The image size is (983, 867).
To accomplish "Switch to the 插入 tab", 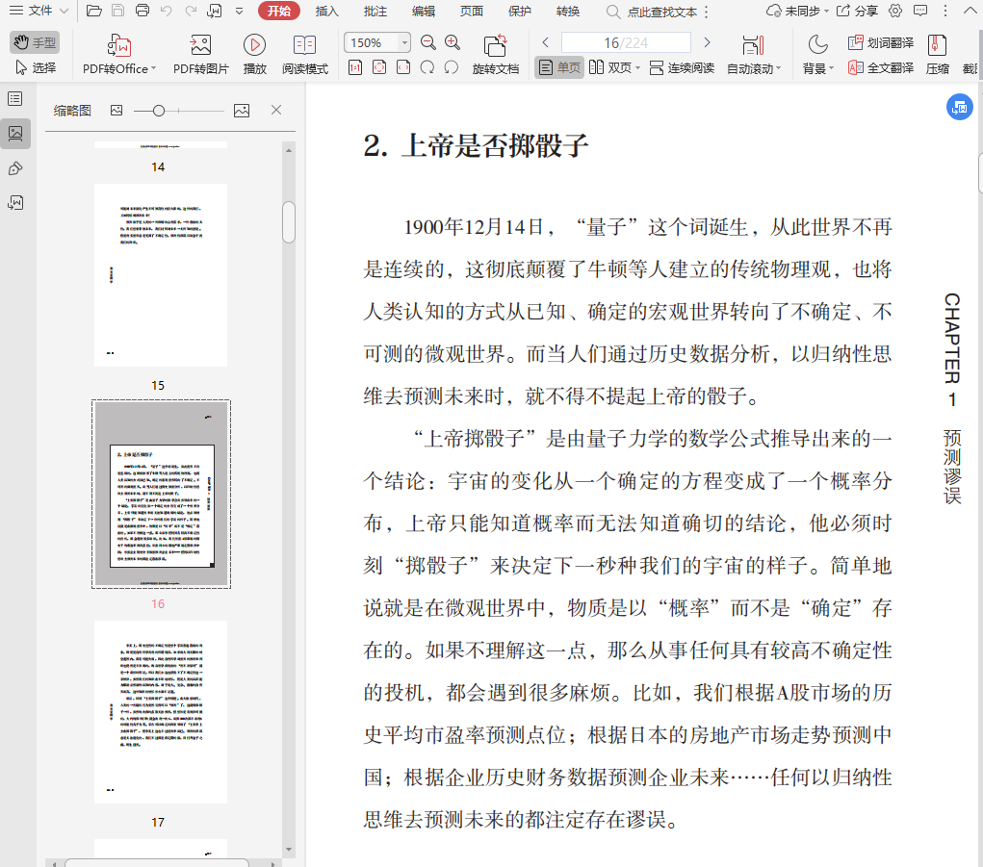I will tap(327, 12).
